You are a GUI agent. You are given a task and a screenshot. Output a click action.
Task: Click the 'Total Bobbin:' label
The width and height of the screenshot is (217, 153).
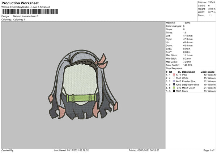click(173, 65)
